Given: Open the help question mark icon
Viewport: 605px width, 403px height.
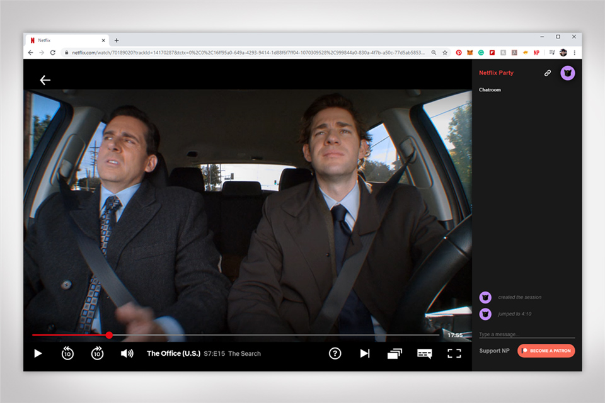Looking at the screenshot, I should pos(335,353).
